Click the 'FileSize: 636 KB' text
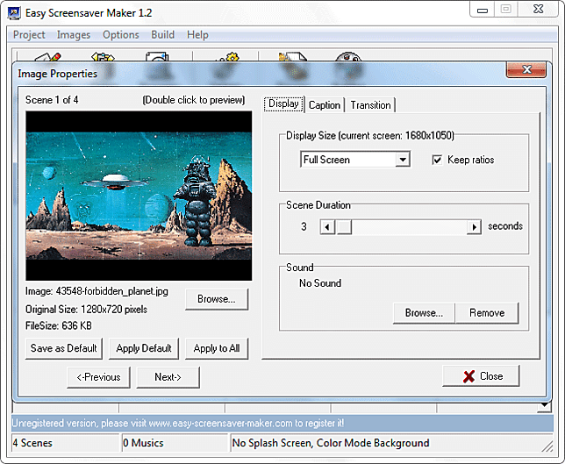The image size is (565, 464). 59,325
